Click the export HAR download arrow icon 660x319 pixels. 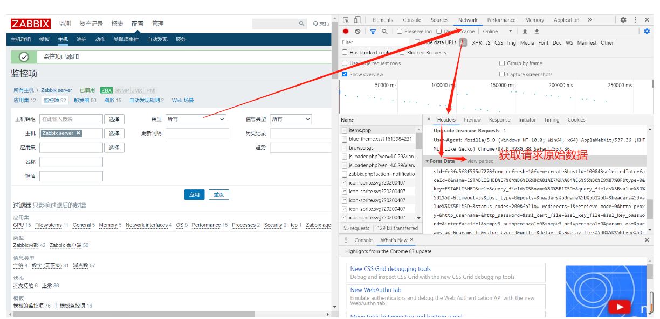(537, 31)
